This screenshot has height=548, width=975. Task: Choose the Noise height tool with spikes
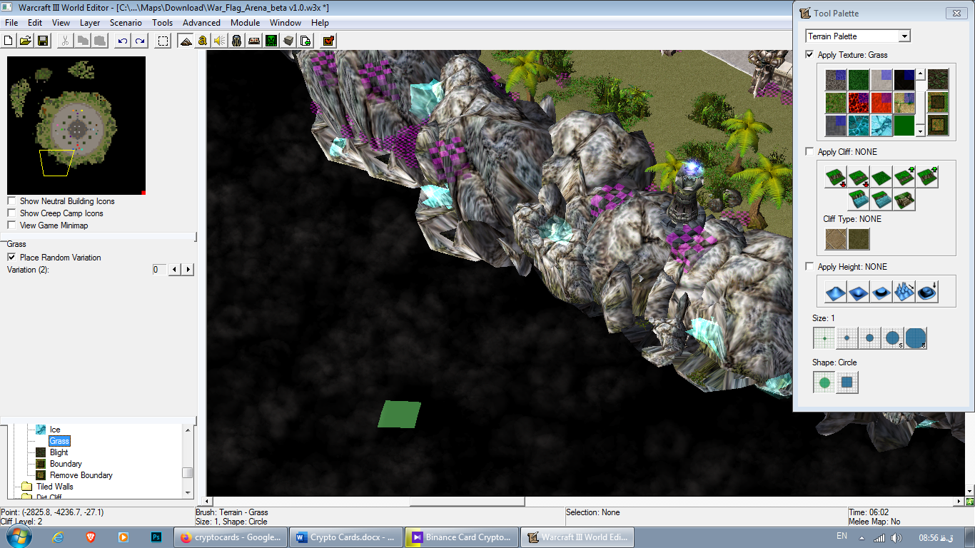[904, 291]
